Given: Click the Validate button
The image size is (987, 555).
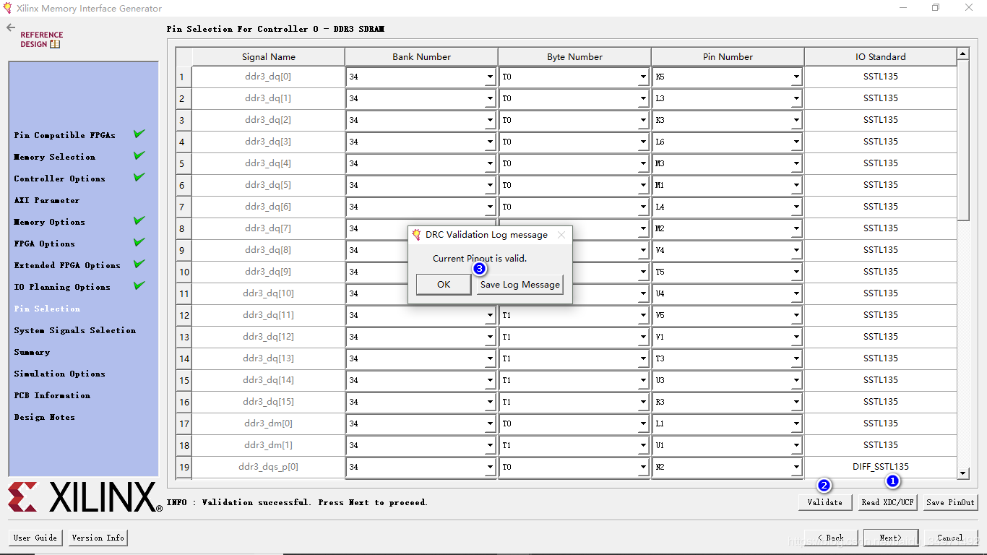Looking at the screenshot, I should pos(824,502).
